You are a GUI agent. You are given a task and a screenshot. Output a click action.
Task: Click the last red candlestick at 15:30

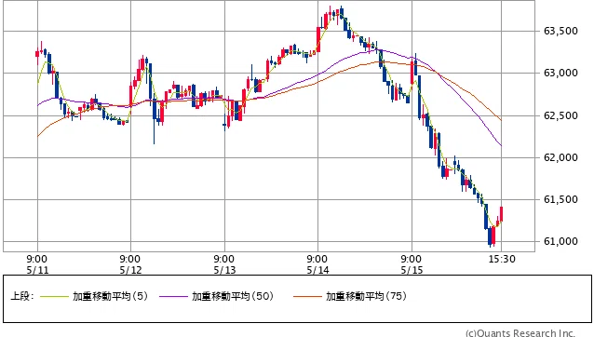501,214
